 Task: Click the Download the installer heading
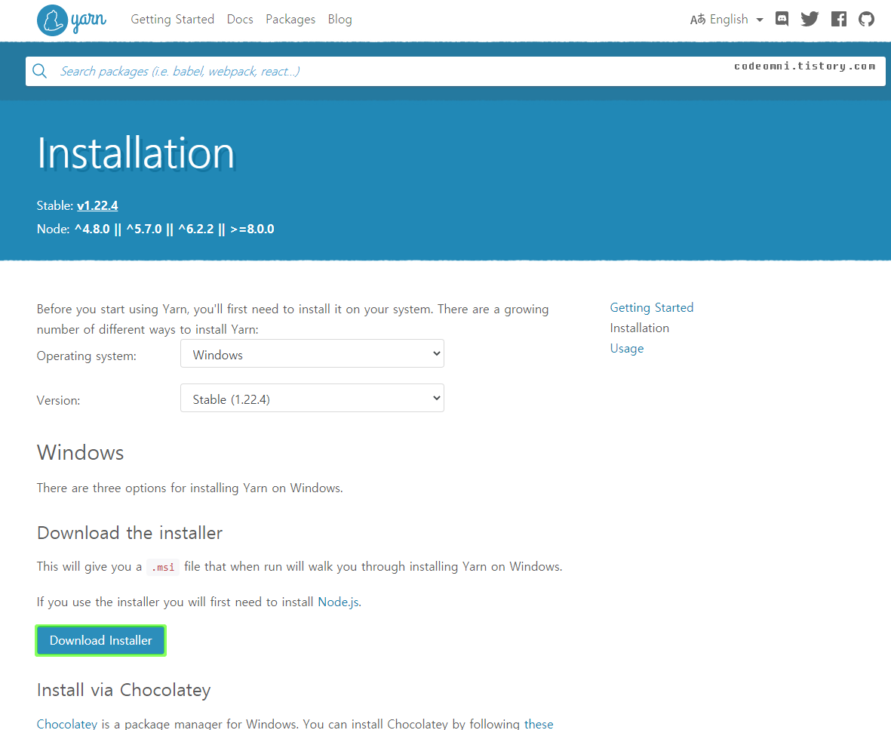click(x=130, y=533)
